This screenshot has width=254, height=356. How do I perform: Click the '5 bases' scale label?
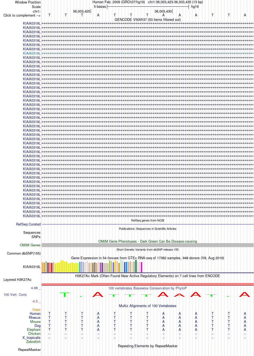pos(100,7)
